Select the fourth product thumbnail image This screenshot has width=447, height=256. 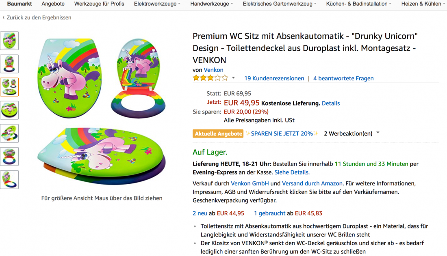[9, 110]
